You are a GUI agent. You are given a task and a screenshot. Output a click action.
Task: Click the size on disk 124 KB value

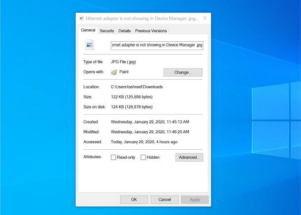tap(132, 107)
